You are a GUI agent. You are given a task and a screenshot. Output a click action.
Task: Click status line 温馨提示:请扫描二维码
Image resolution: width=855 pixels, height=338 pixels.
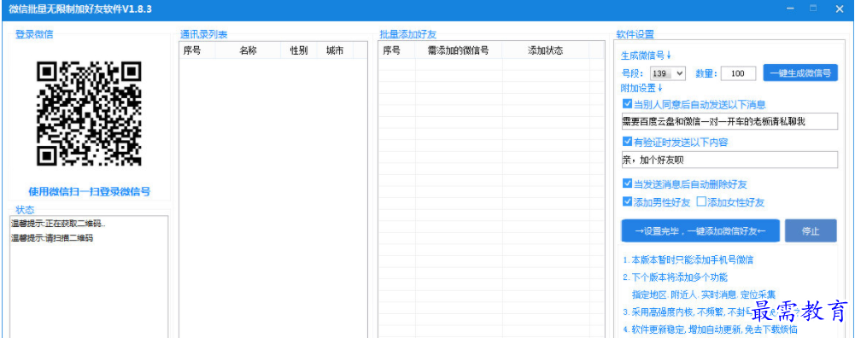[52, 237]
